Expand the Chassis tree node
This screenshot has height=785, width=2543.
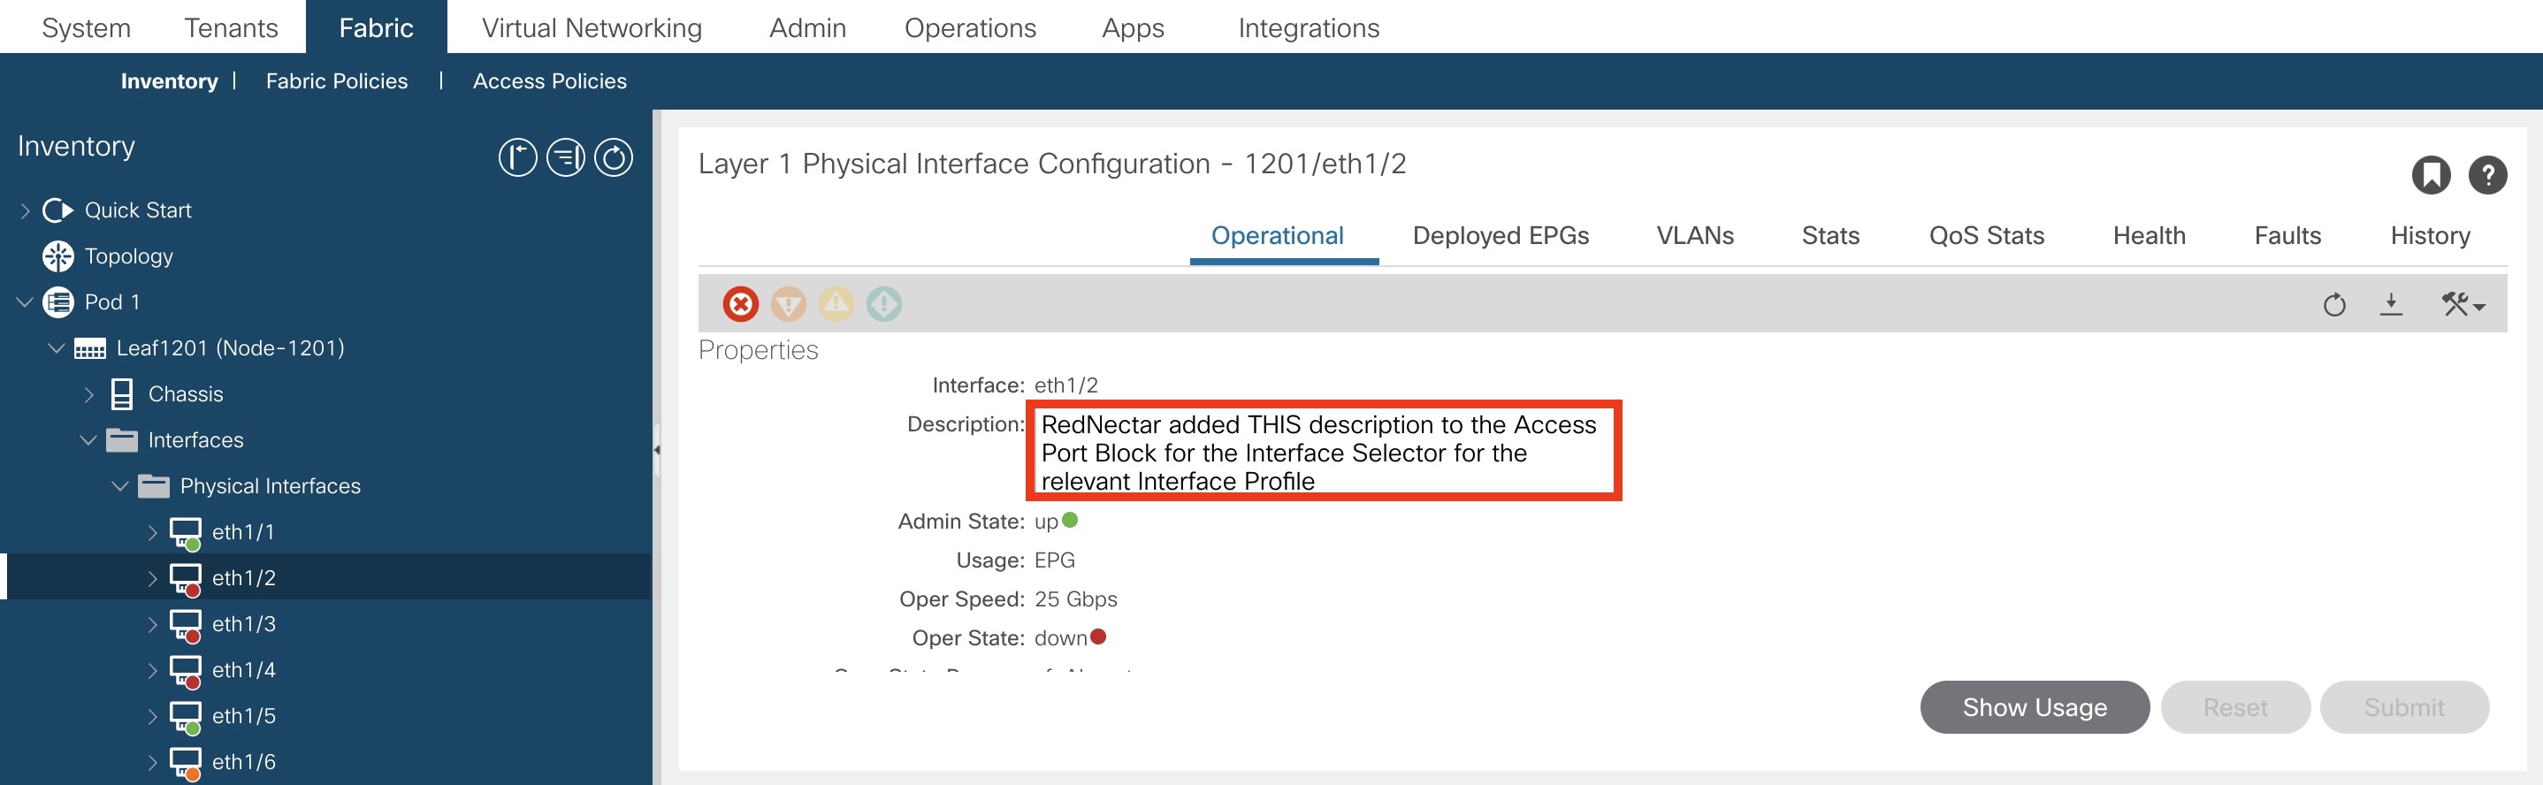coord(88,395)
